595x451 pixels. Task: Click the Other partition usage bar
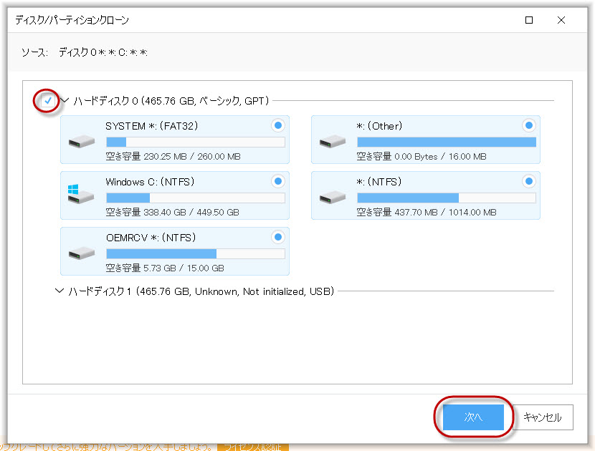[x=447, y=142]
